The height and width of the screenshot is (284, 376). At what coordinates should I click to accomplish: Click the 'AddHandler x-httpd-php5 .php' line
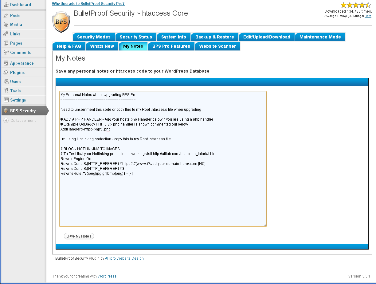click(x=85, y=129)
